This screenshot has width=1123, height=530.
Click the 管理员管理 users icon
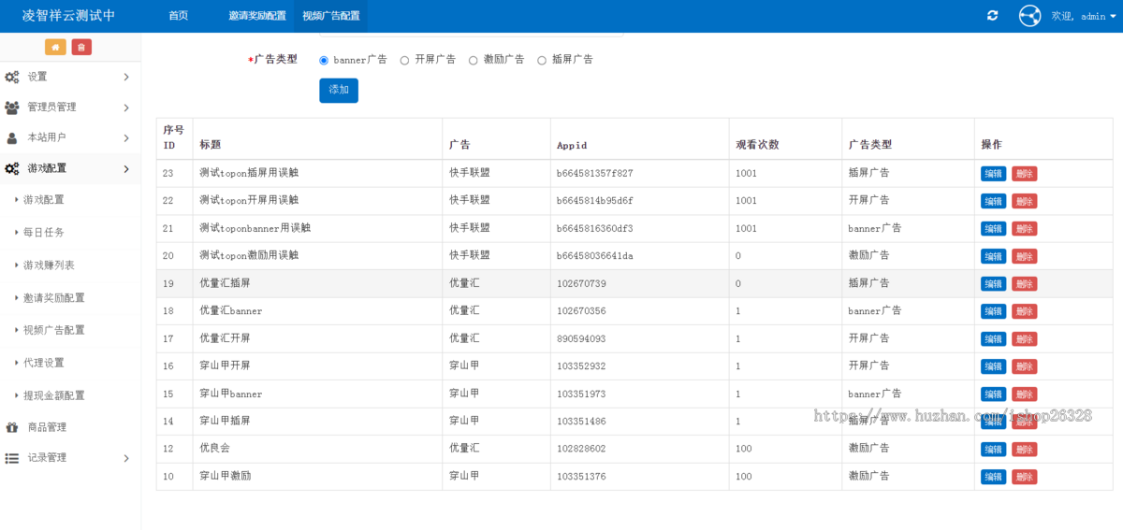(x=12, y=107)
